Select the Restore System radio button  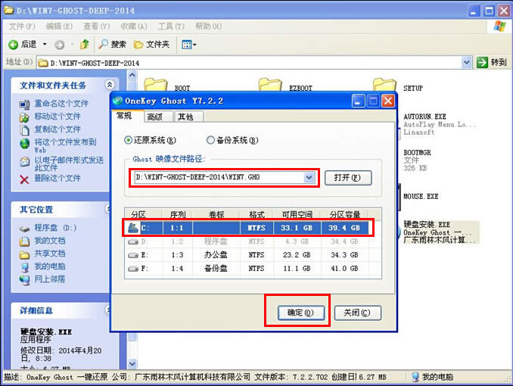(x=129, y=140)
